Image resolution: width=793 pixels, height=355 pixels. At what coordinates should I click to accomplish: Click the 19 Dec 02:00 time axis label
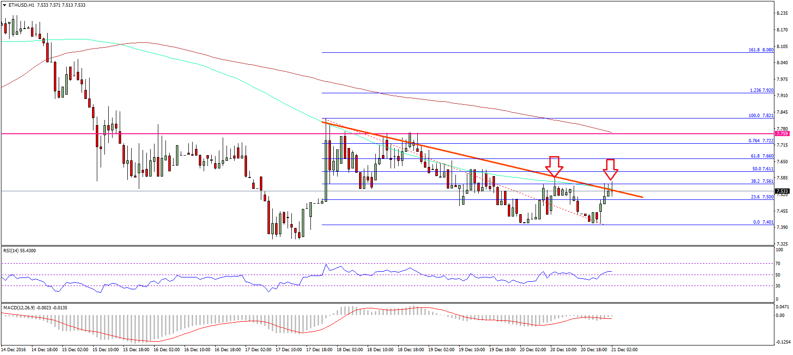(442, 350)
